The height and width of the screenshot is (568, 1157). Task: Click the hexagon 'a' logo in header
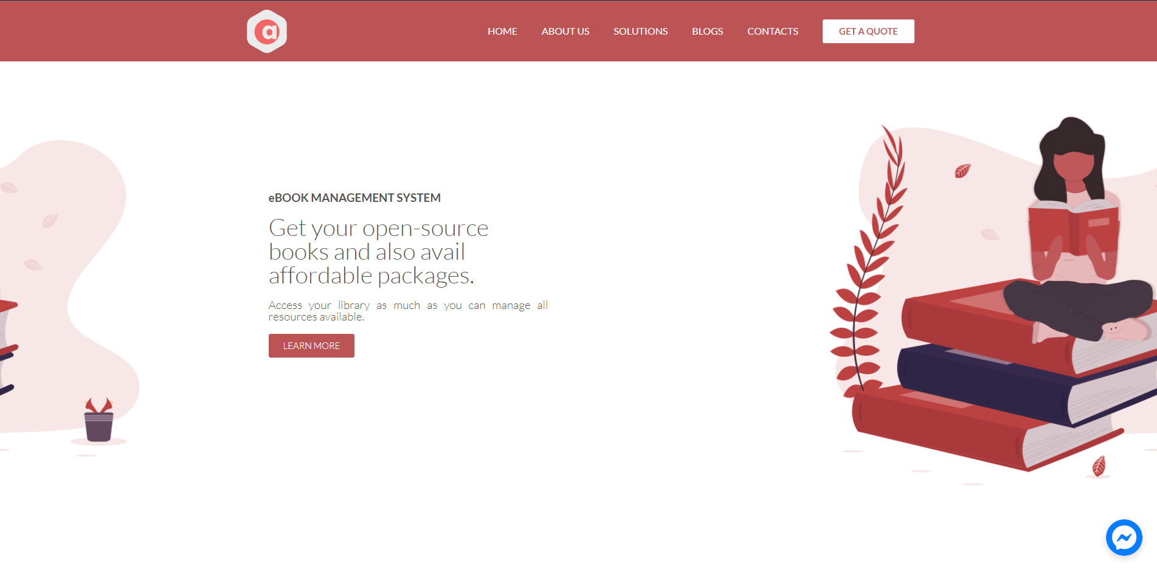coord(266,31)
